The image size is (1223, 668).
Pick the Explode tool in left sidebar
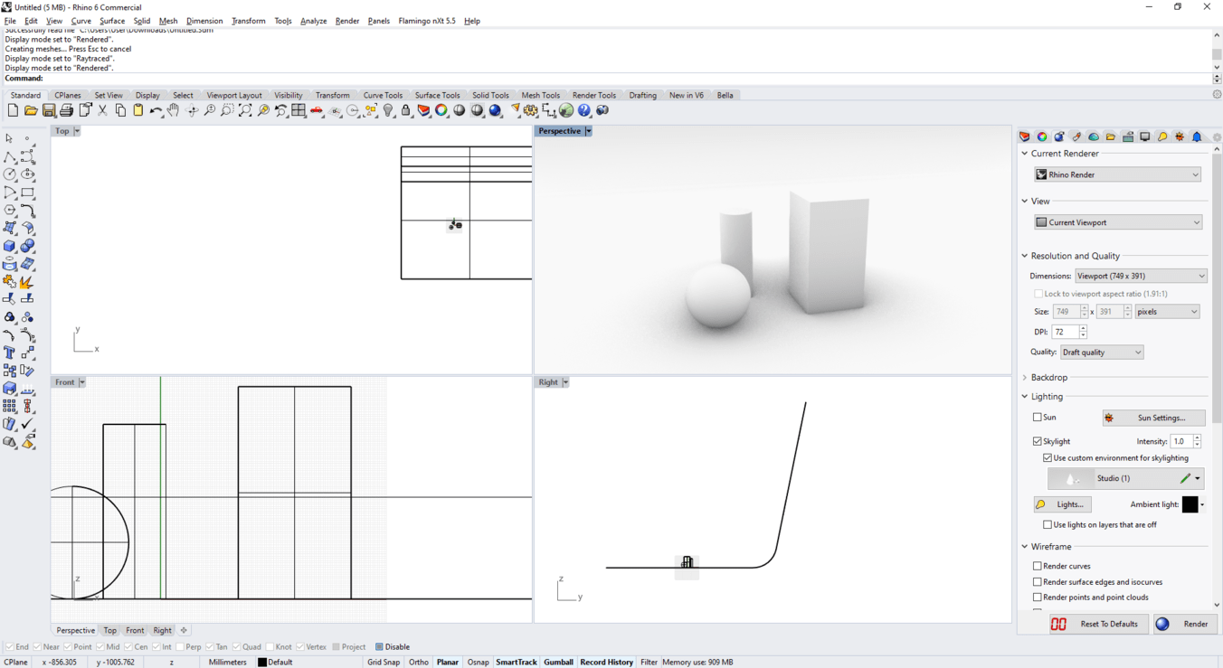pyautogui.click(x=27, y=282)
